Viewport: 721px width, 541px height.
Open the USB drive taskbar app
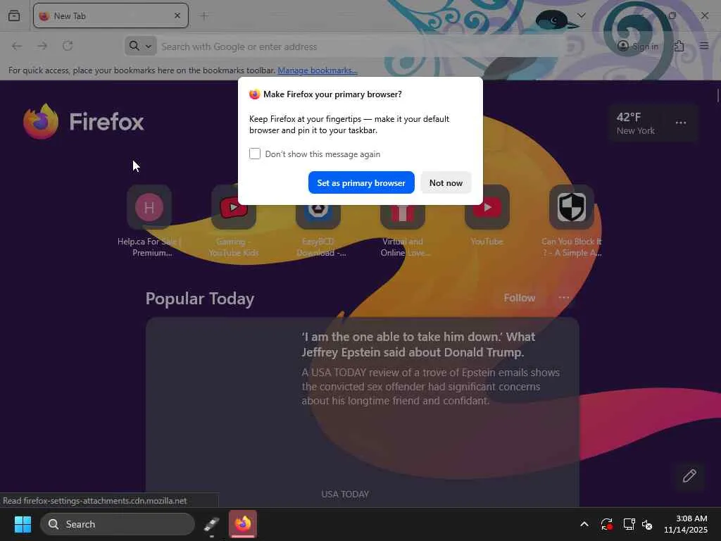click(211, 524)
